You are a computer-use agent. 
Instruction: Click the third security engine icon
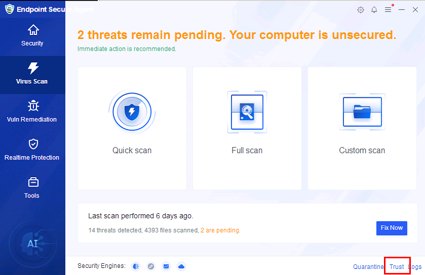(x=166, y=266)
